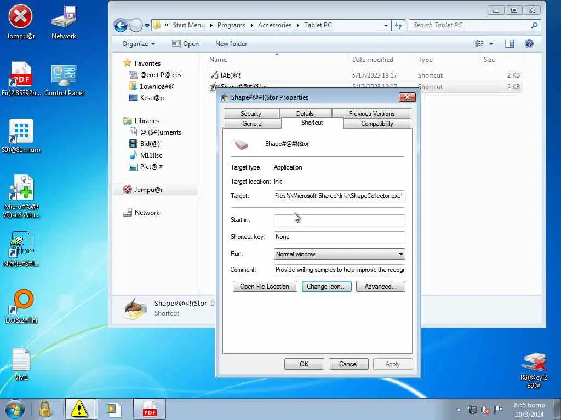This screenshot has width=561, height=420.
Task: Switch to the Previous Versions tab
Action: pyautogui.click(x=371, y=114)
